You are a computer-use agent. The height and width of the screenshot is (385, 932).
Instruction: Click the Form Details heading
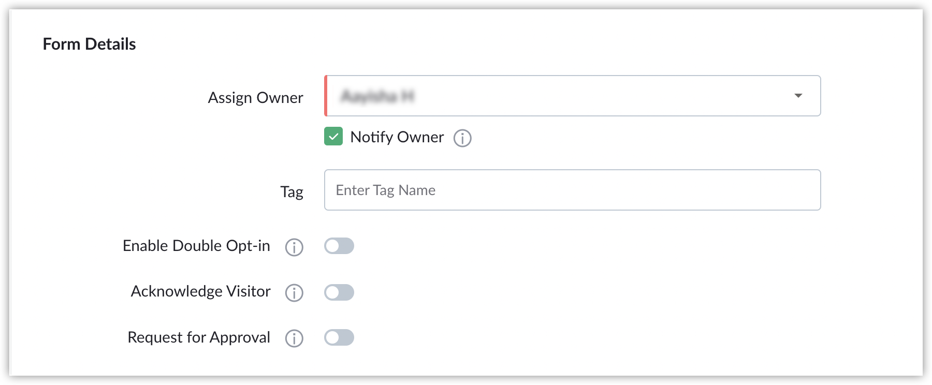[89, 44]
